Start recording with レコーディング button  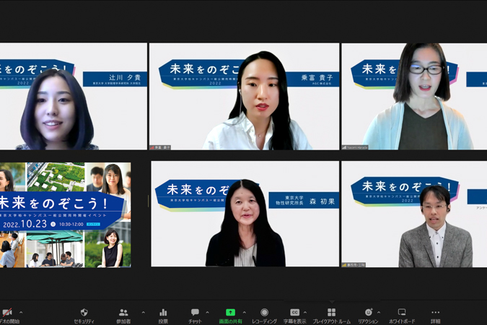tap(264, 316)
